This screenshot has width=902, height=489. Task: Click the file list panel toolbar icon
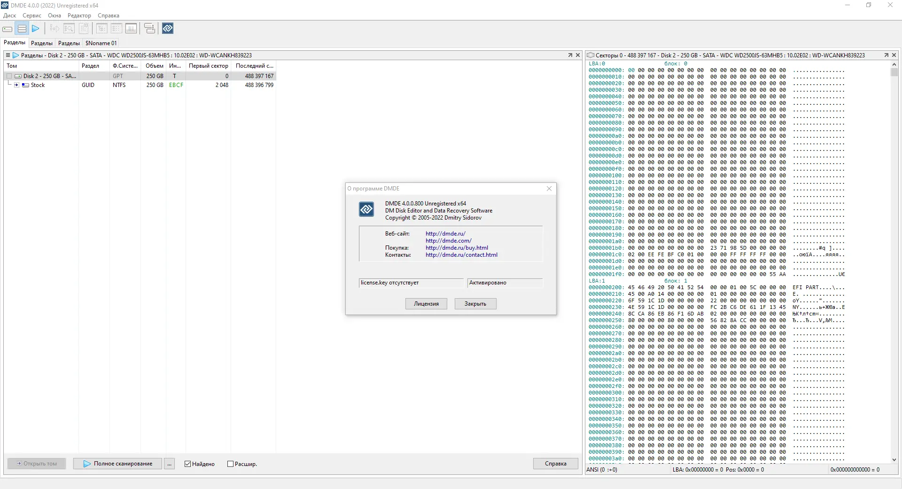point(116,29)
